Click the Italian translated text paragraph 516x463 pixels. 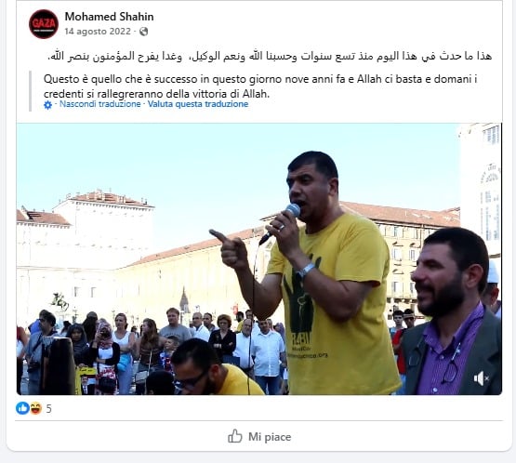click(260, 86)
